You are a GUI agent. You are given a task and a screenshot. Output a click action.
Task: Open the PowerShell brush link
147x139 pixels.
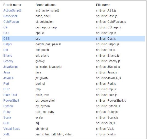[x=11, y=101]
